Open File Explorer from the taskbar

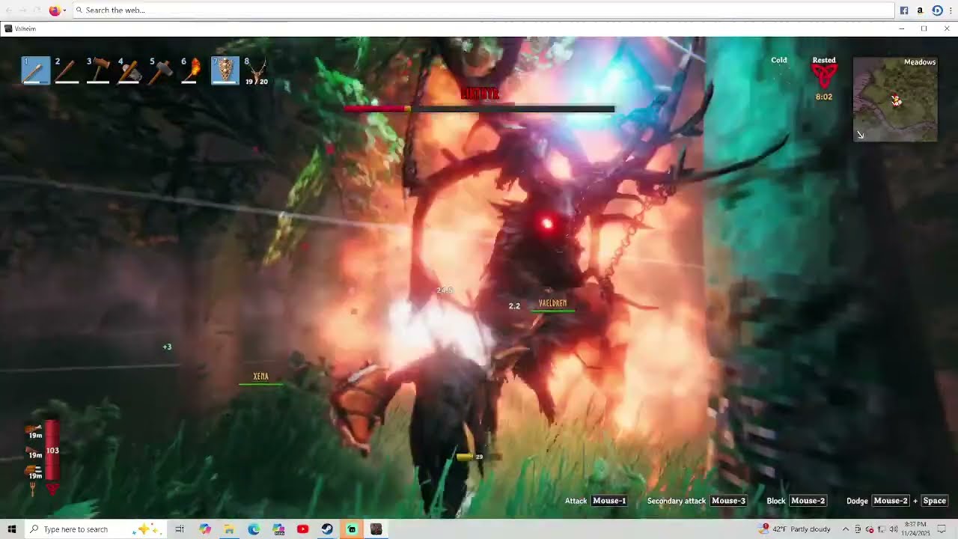coord(229,529)
